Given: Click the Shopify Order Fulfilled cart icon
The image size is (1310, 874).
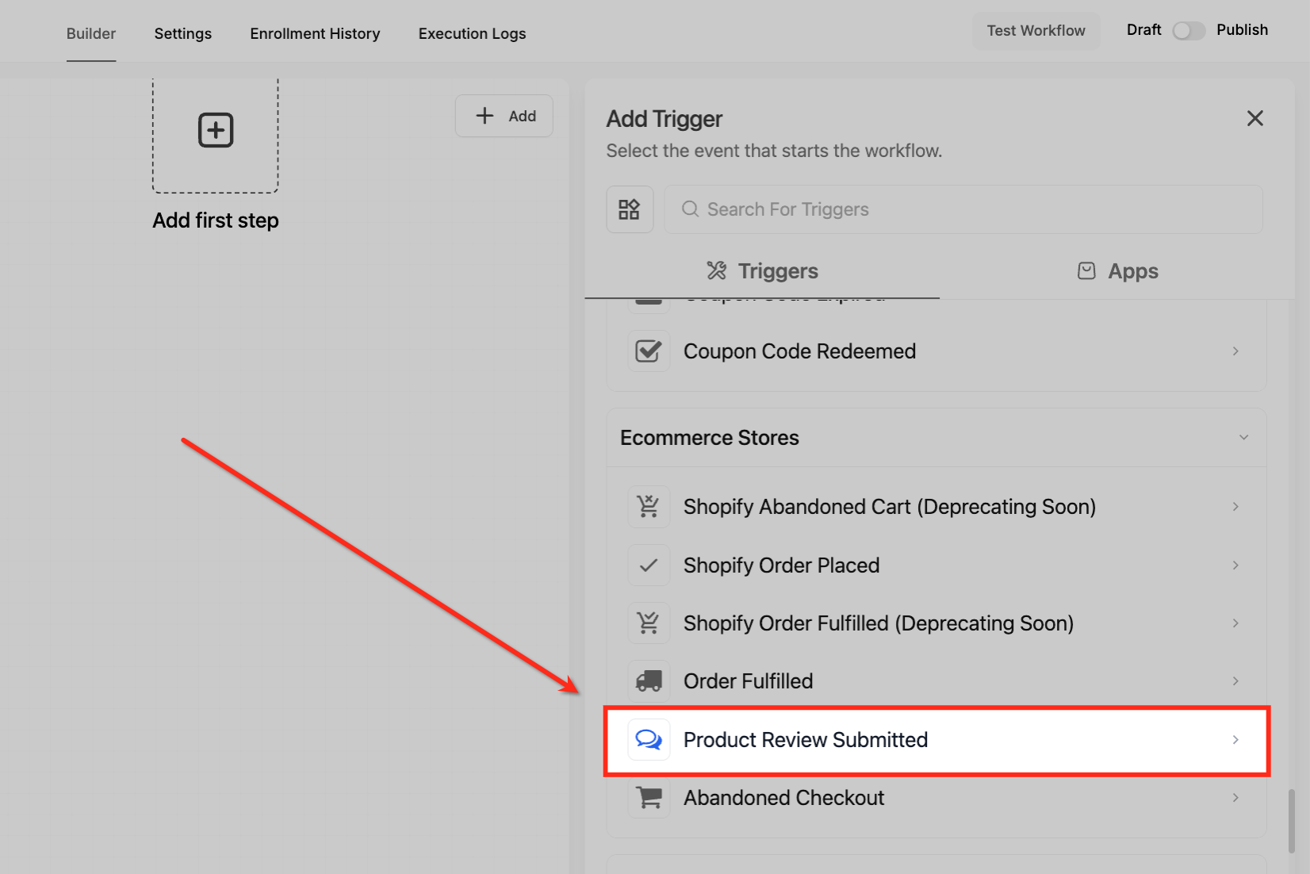Looking at the screenshot, I should coord(649,623).
